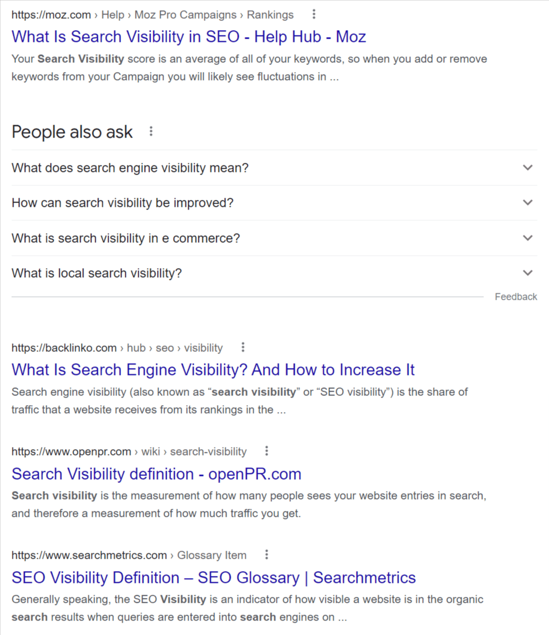Click the searchmetrics.com breadcrumb URL
The width and height of the screenshot is (549, 635).
click(x=129, y=555)
